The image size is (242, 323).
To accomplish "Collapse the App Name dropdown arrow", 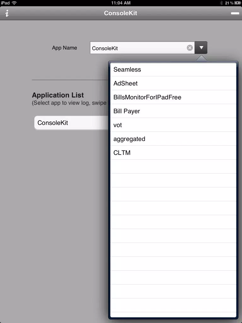I will (x=201, y=48).
